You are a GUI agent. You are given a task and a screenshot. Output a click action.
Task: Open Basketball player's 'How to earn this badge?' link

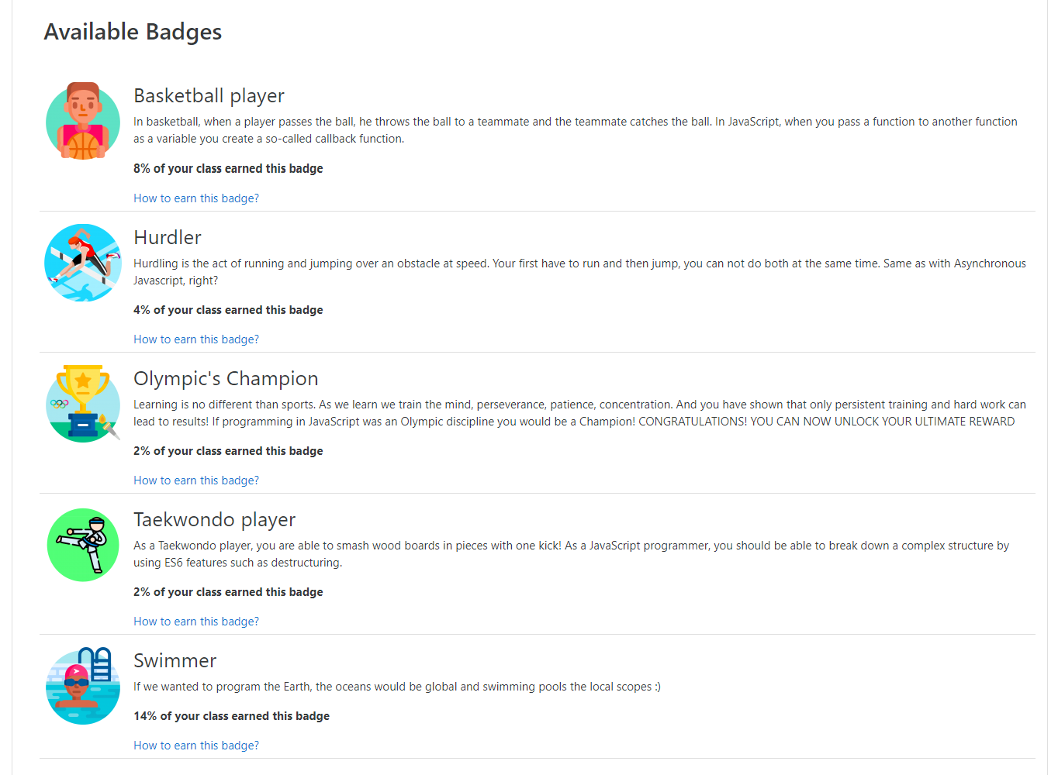196,198
